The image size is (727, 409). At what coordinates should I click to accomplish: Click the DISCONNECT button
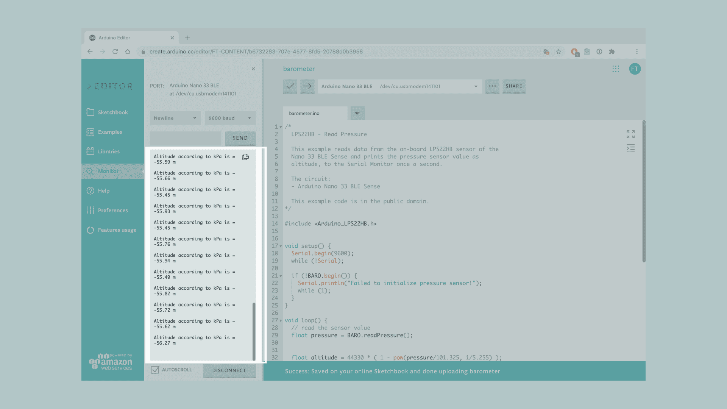coord(229,370)
